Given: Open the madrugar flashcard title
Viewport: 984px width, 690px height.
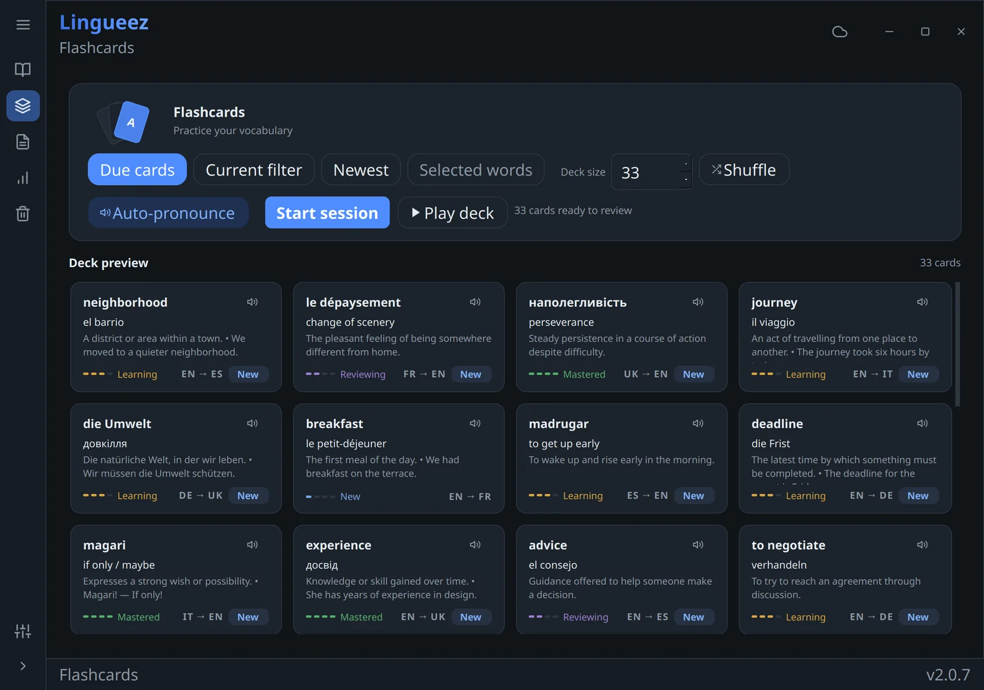Looking at the screenshot, I should 558,424.
